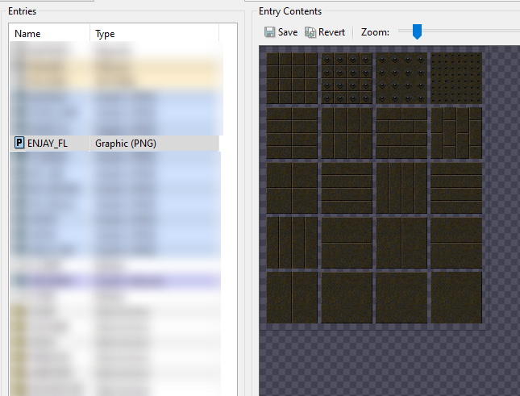Click the floor texture sheet preview image
Screen dimensions: 520x396
point(374,188)
